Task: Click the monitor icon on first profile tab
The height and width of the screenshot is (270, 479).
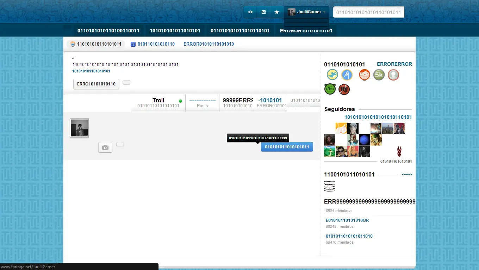Action: click(73, 44)
